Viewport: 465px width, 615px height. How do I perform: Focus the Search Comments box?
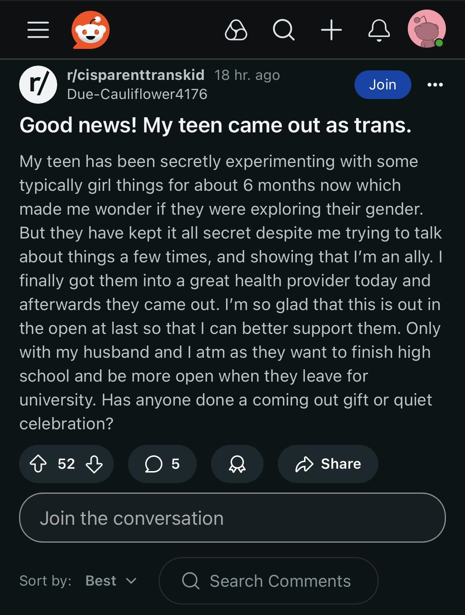[269, 581]
